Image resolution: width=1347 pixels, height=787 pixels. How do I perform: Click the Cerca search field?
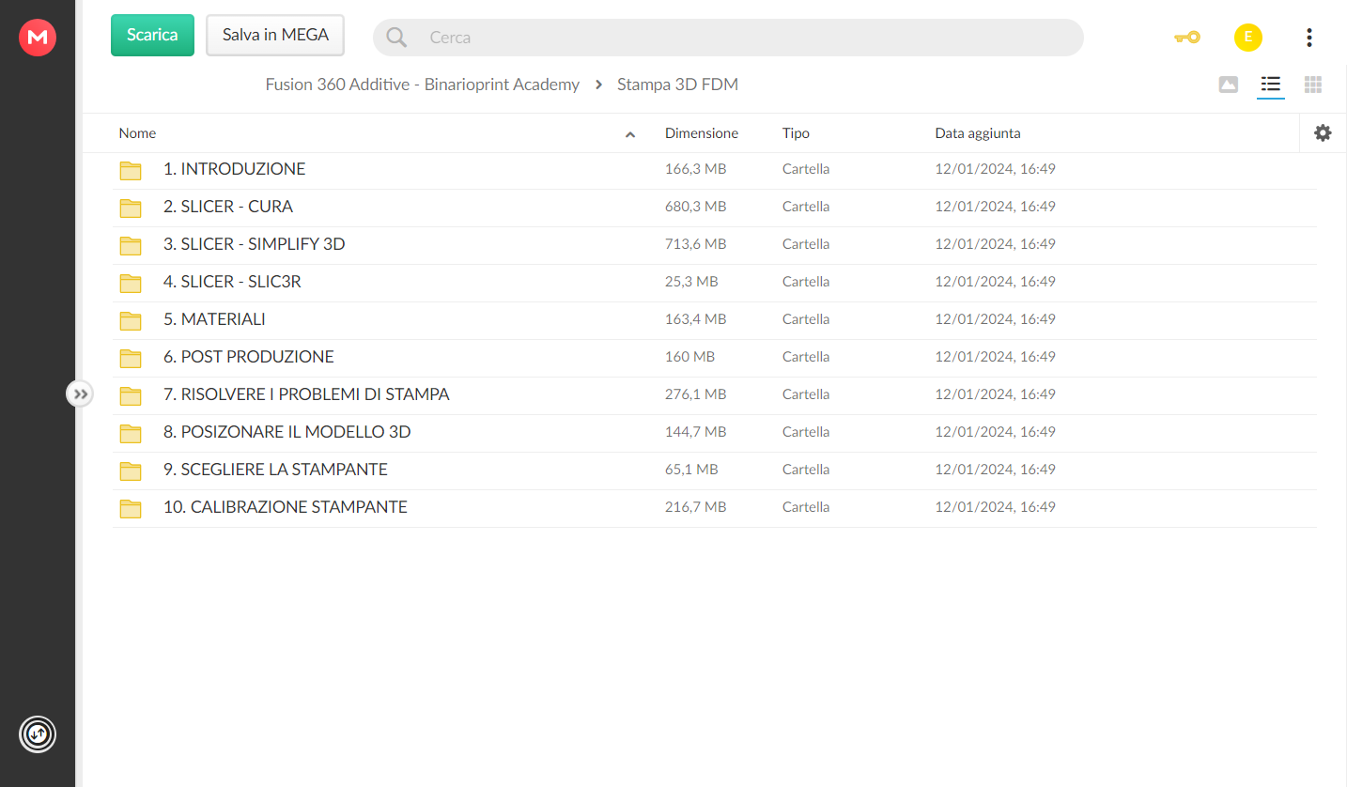(x=728, y=38)
